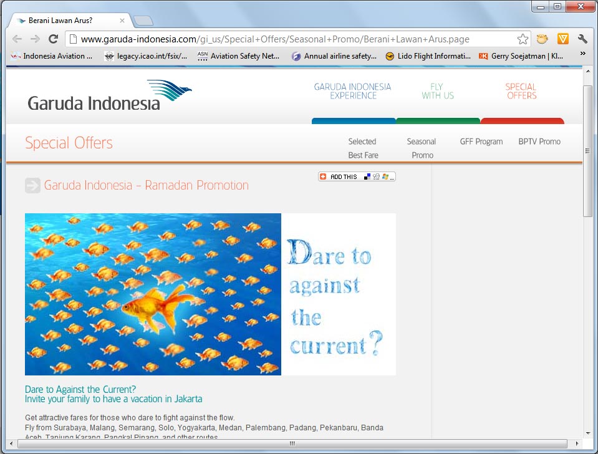This screenshot has width=598, height=454.
Task: Click horizontal scrollbar right arrow
Action: point(577,443)
